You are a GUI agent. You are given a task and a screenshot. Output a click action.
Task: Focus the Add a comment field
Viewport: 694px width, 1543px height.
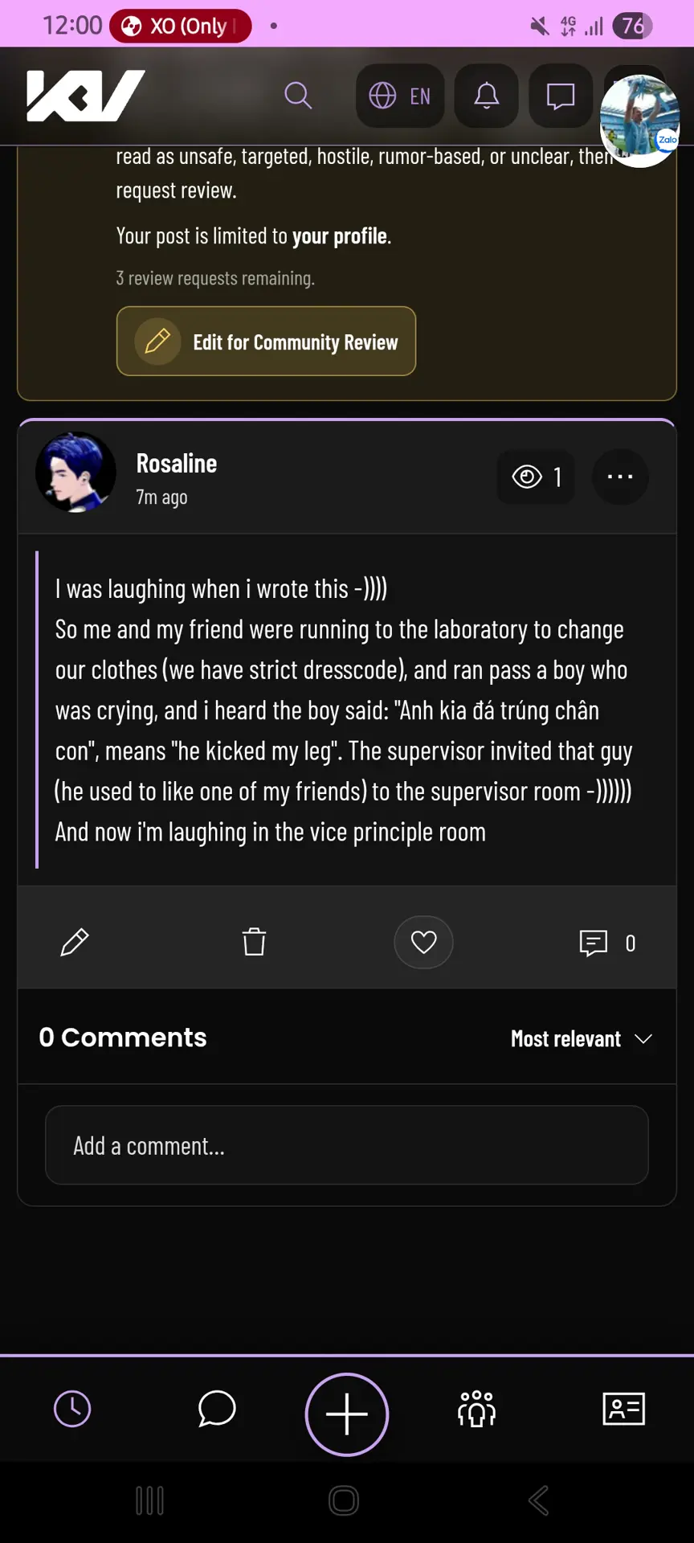point(347,1145)
